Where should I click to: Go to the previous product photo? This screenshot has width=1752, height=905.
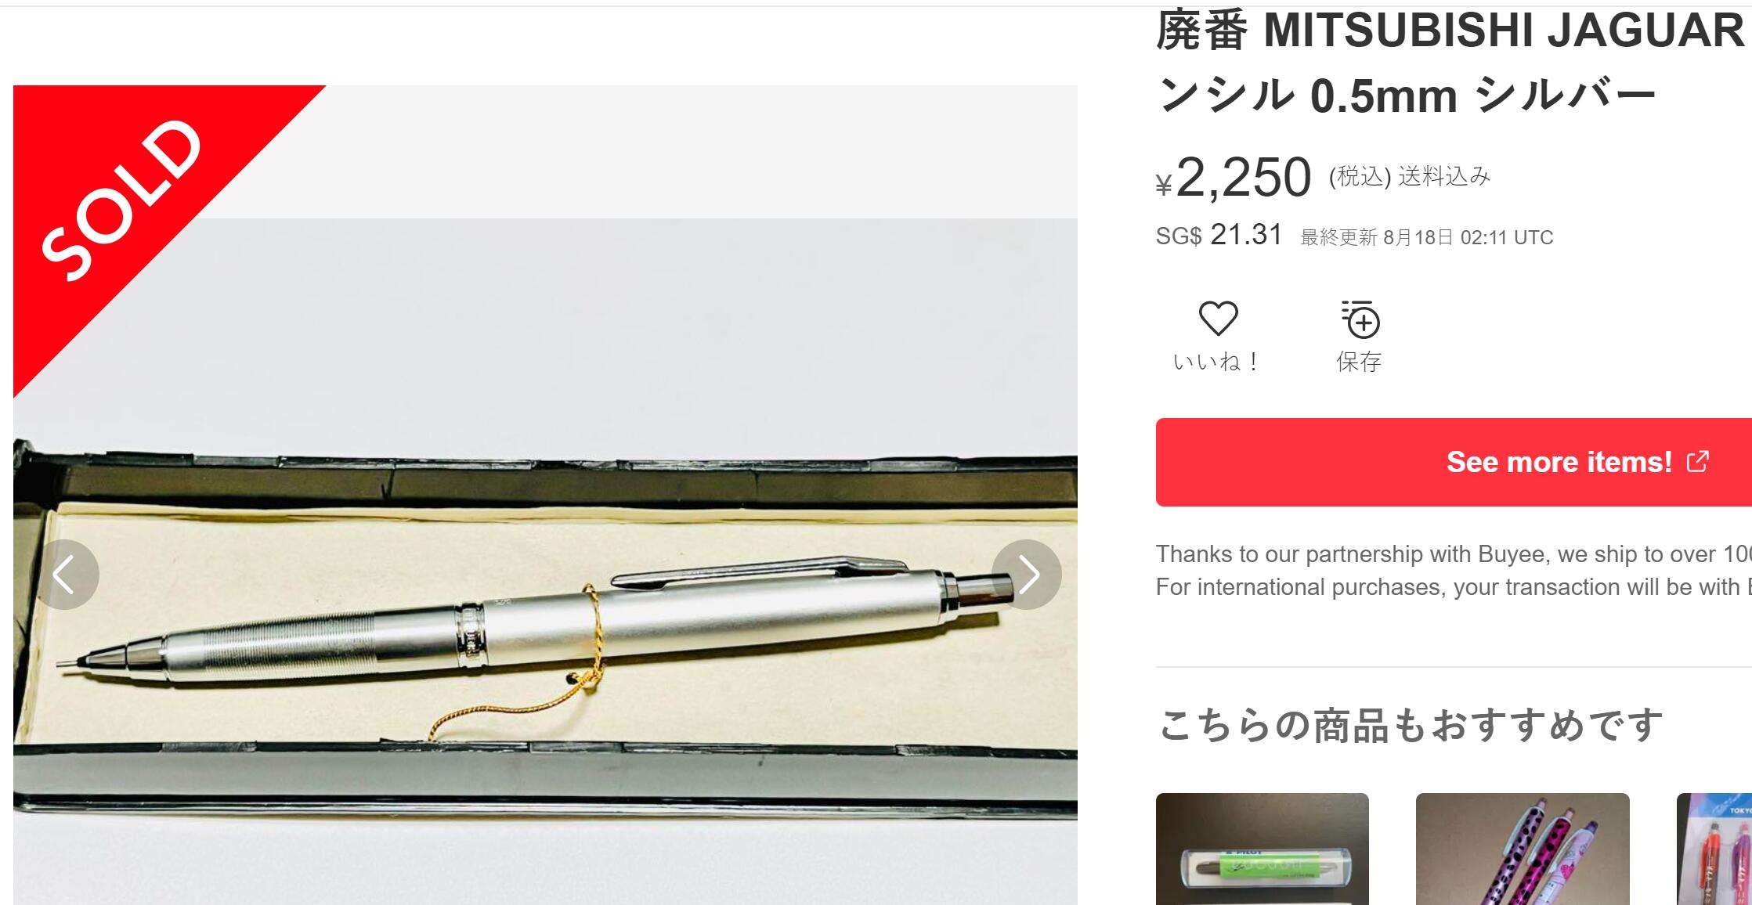click(64, 575)
